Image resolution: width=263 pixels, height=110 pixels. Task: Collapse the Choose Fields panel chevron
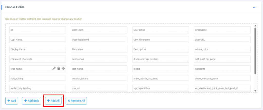(254, 7)
